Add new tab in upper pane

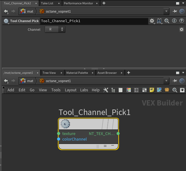104,3
